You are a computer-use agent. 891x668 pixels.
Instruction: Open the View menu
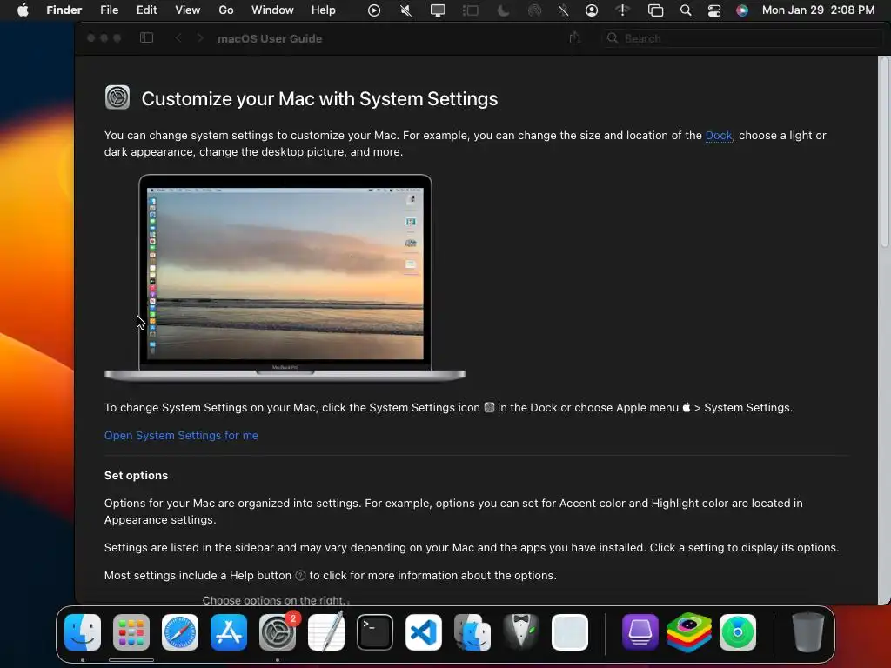click(x=188, y=10)
